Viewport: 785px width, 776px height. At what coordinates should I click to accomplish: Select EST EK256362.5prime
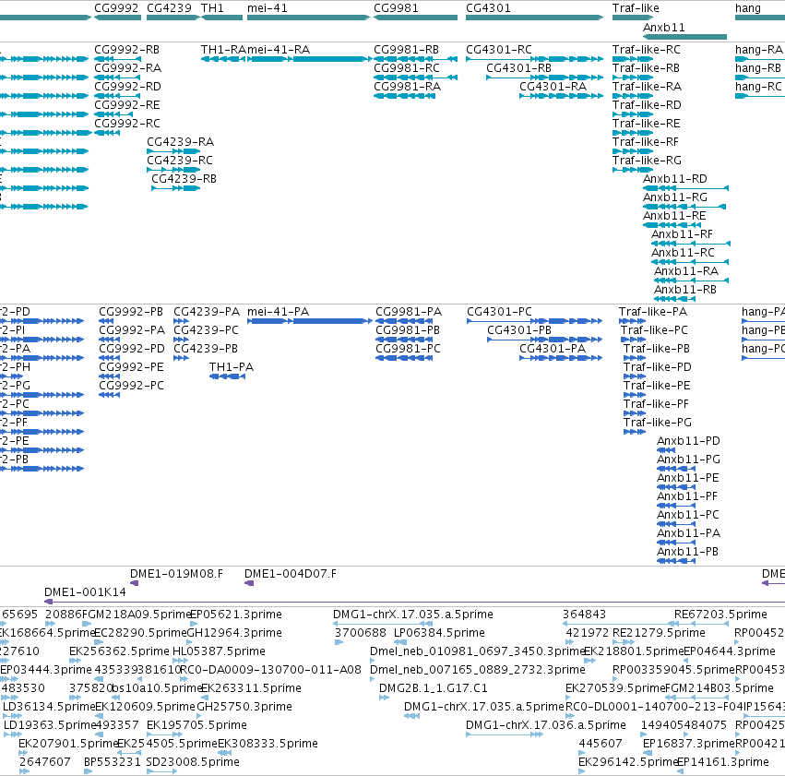(x=119, y=651)
